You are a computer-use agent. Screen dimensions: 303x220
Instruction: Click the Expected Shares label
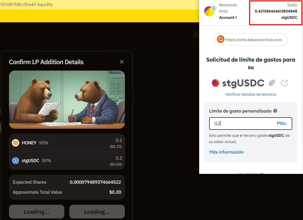[x=30, y=182]
